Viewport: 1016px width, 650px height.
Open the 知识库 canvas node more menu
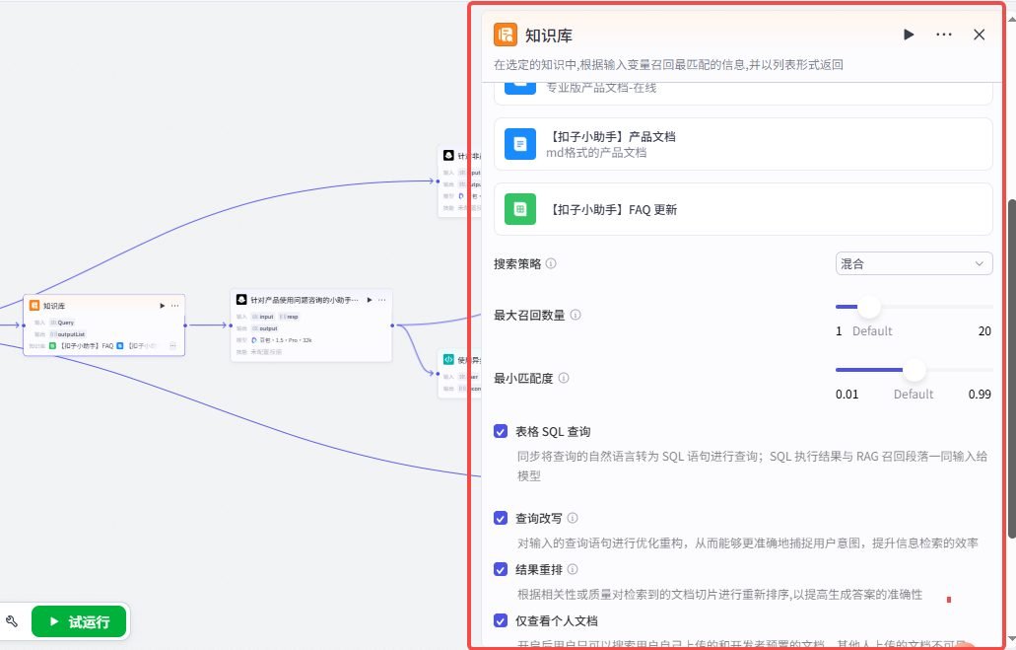point(175,306)
